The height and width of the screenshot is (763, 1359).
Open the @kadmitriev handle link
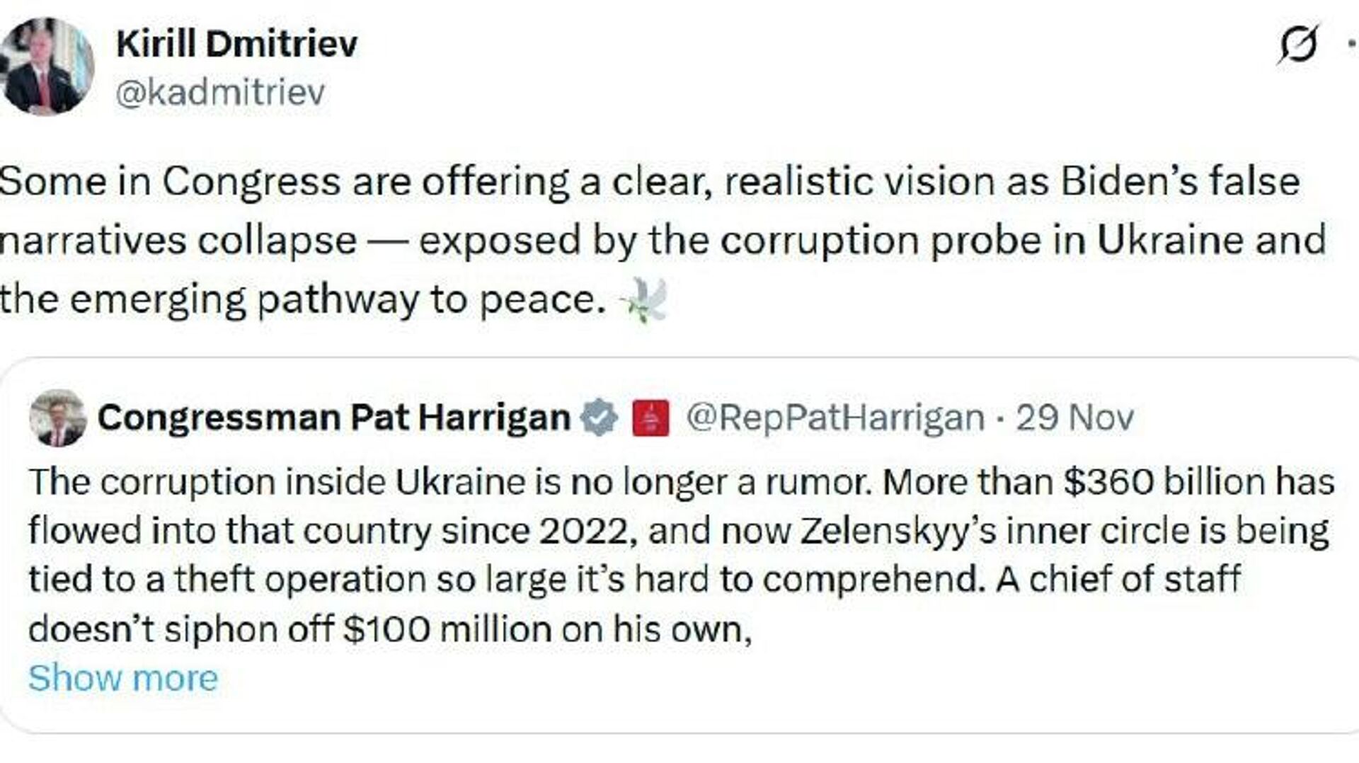219,92
